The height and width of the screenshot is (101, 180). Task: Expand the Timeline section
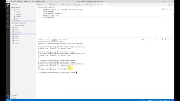(x=15, y=98)
